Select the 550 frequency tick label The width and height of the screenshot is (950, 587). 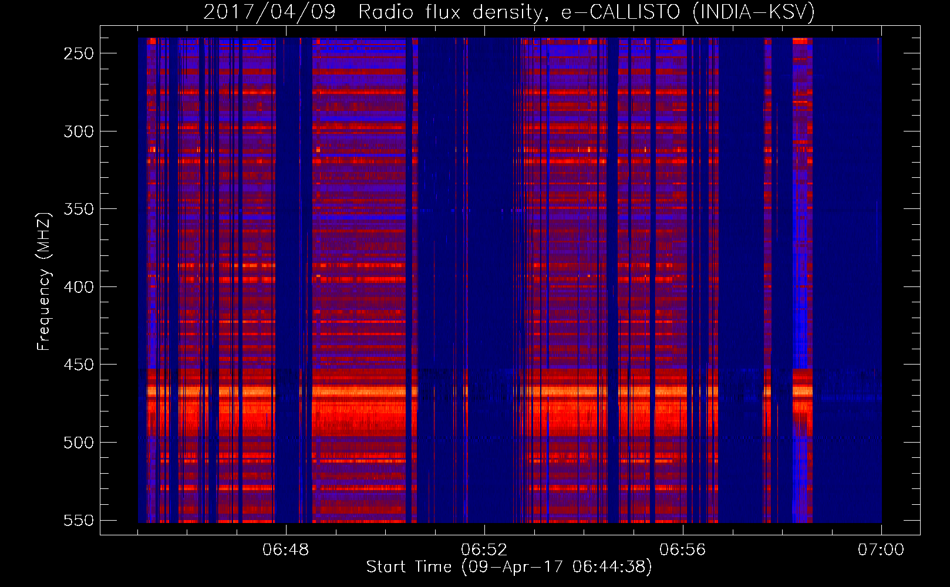[x=79, y=521]
